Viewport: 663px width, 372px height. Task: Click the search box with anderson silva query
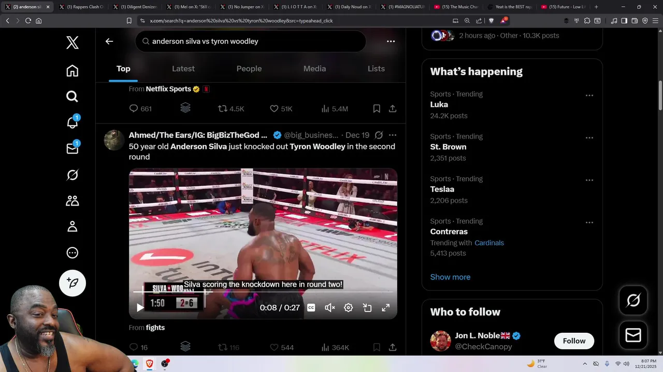pos(251,41)
